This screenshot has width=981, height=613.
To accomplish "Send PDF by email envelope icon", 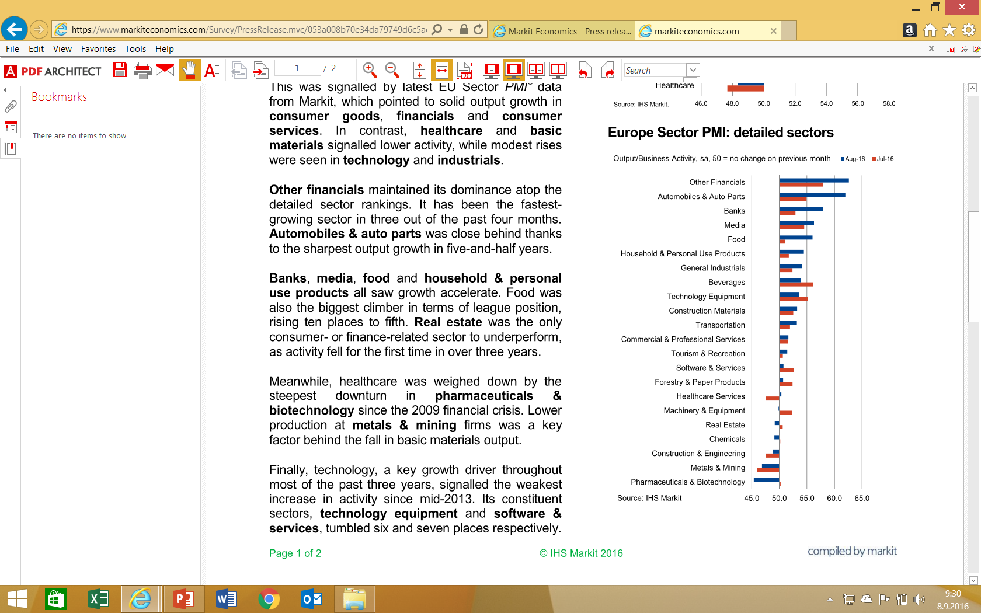I will tap(165, 70).
